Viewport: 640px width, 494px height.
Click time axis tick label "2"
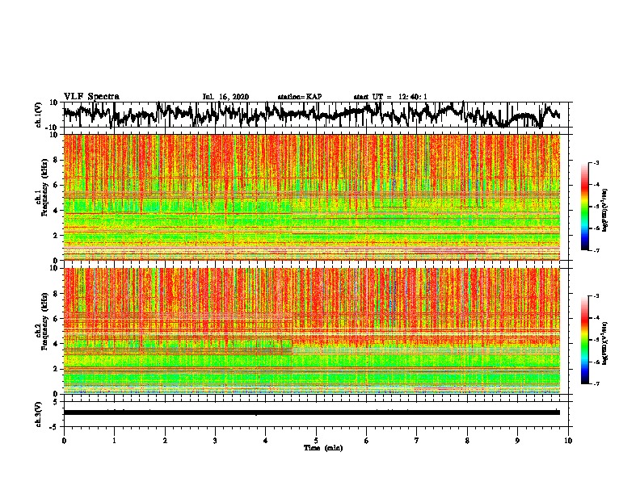point(165,441)
